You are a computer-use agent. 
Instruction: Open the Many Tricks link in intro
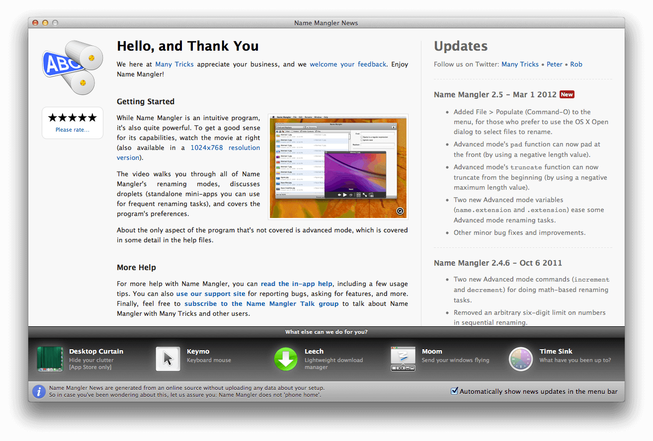point(174,64)
